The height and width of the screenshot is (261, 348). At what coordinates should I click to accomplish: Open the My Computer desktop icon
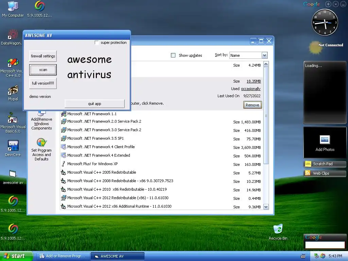tap(13, 9)
